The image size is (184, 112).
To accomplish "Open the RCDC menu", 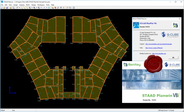I will [28, 5].
